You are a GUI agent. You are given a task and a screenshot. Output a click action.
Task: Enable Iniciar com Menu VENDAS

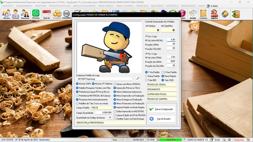127,84
